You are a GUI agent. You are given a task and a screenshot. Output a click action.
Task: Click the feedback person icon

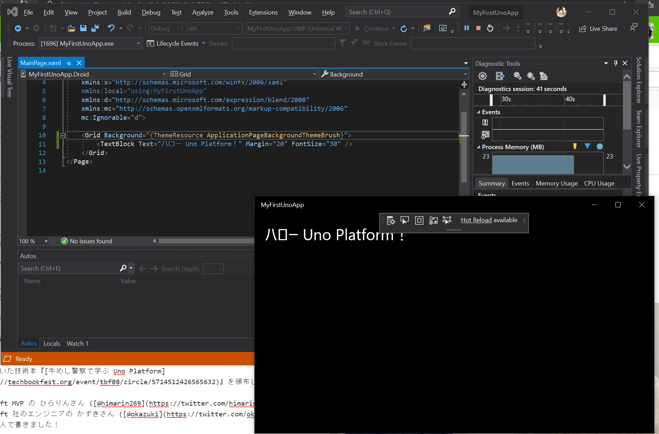pos(634,27)
